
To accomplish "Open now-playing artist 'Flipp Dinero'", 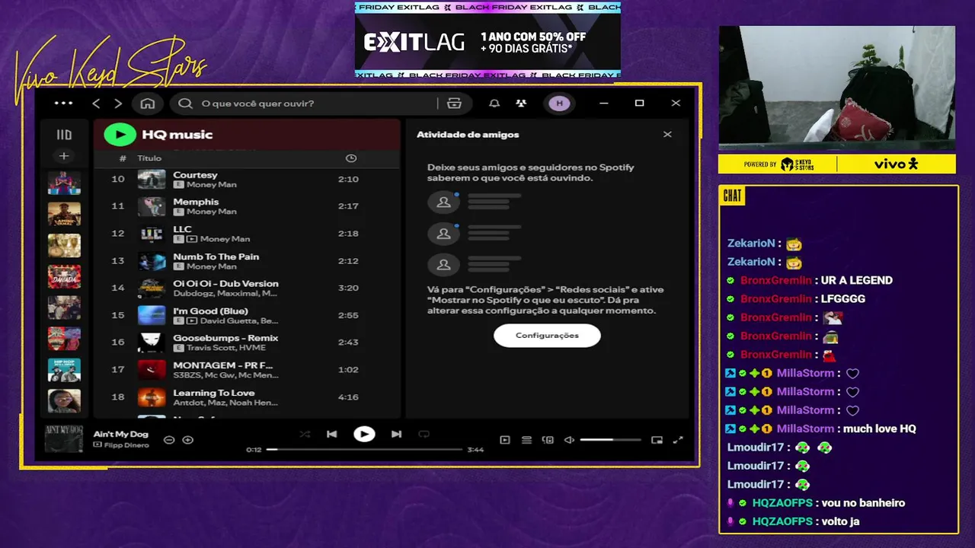I will (x=126, y=444).
